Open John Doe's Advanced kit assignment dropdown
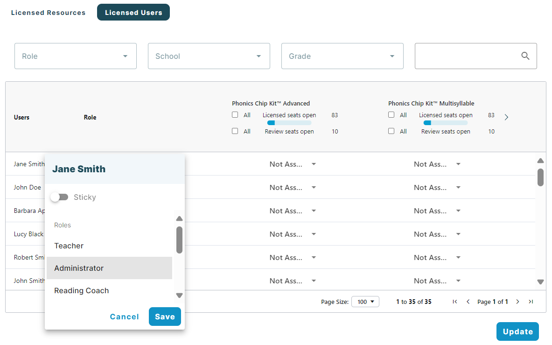The height and width of the screenshot is (345, 552). tap(293, 188)
